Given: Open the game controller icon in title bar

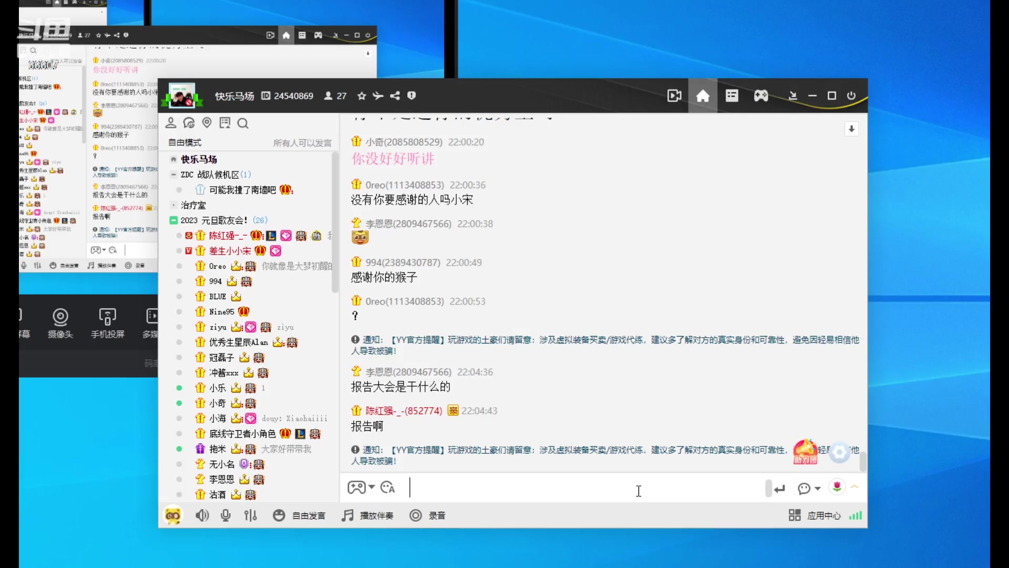Looking at the screenshot, I should (x=760, y=96).
